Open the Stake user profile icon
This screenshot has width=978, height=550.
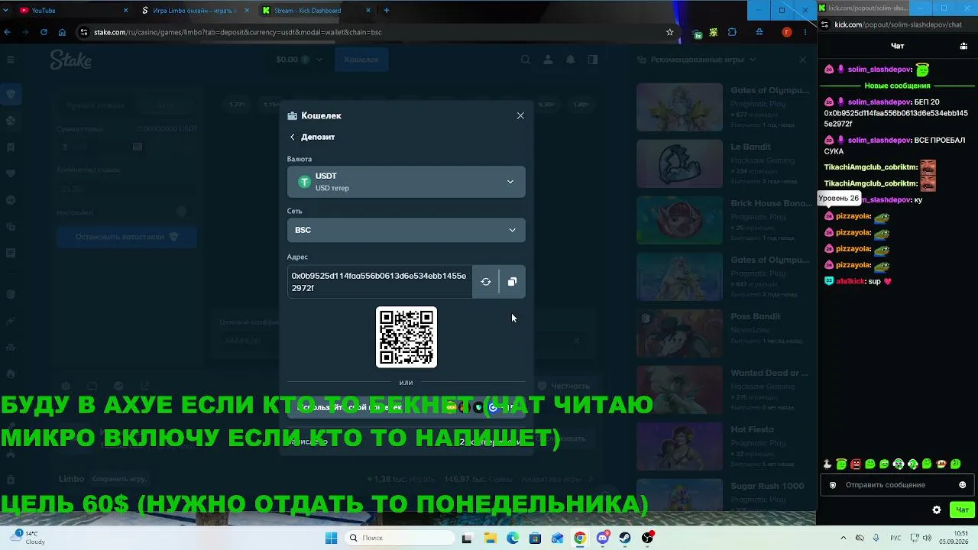pos(548,60)
